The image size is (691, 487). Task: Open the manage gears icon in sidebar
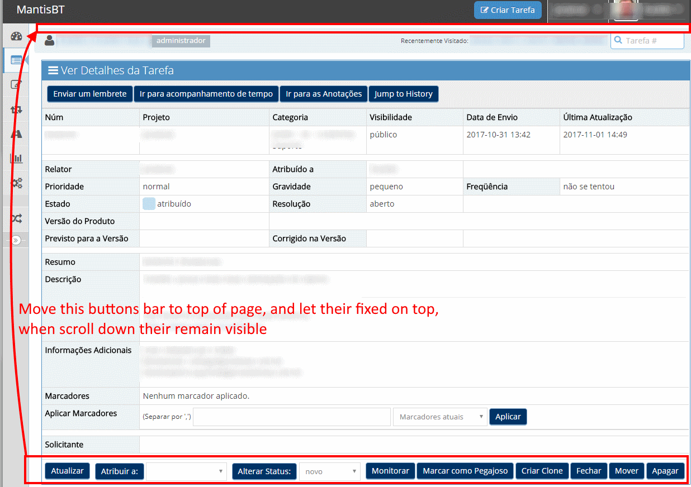click(x=16, y=183)
